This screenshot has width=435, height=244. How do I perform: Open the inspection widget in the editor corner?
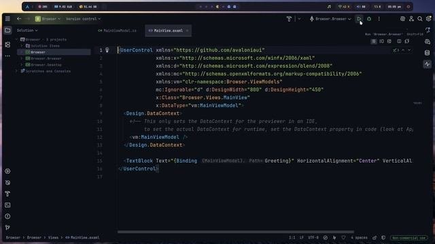tap(396, 50)
